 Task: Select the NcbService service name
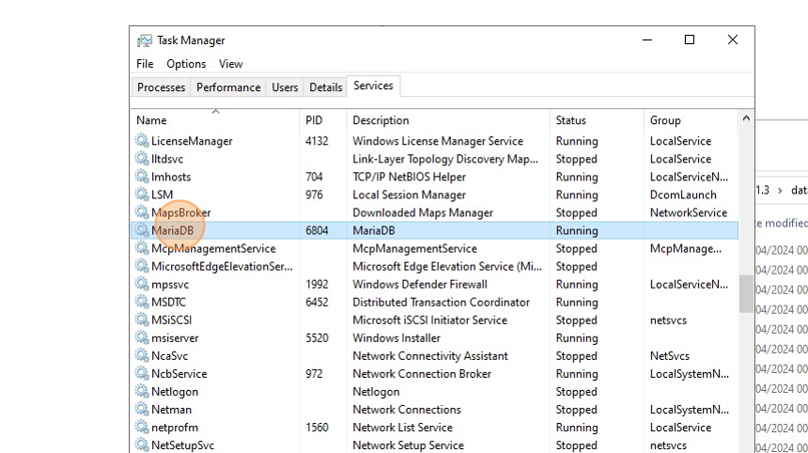pyautogui.click(x=179, y=374)
